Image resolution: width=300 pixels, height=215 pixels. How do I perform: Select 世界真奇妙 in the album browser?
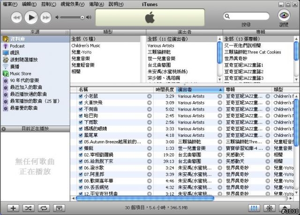pos(258,59)
